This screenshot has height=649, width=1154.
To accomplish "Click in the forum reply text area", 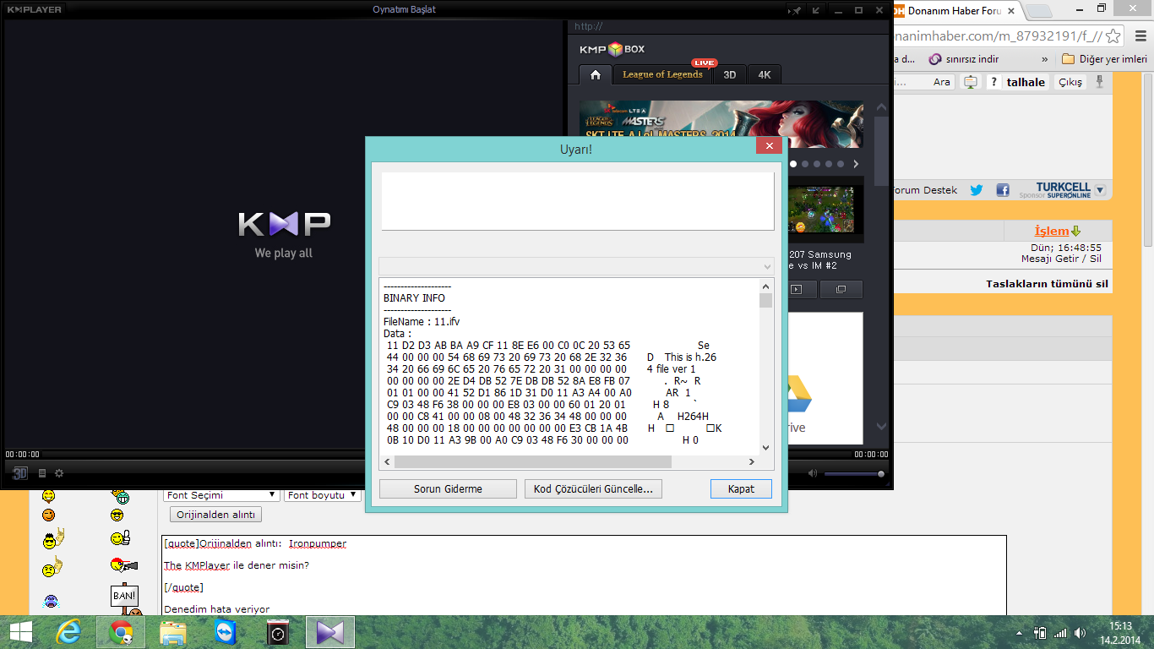I will click(x=584, y=575).
